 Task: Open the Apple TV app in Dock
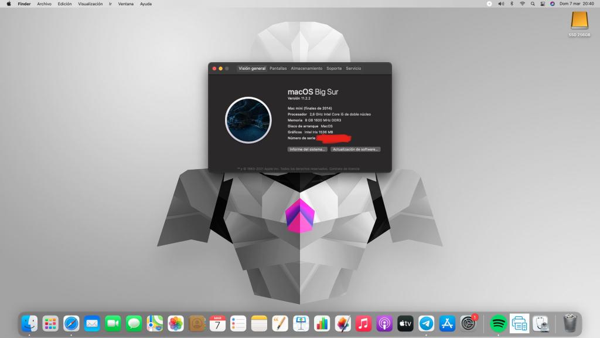pyautogui.click(x=405, y=323)
